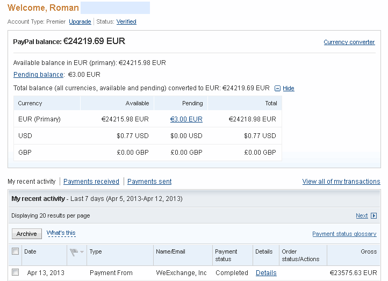
Task: Open the Pending balance link
Action: click(38, 75)
